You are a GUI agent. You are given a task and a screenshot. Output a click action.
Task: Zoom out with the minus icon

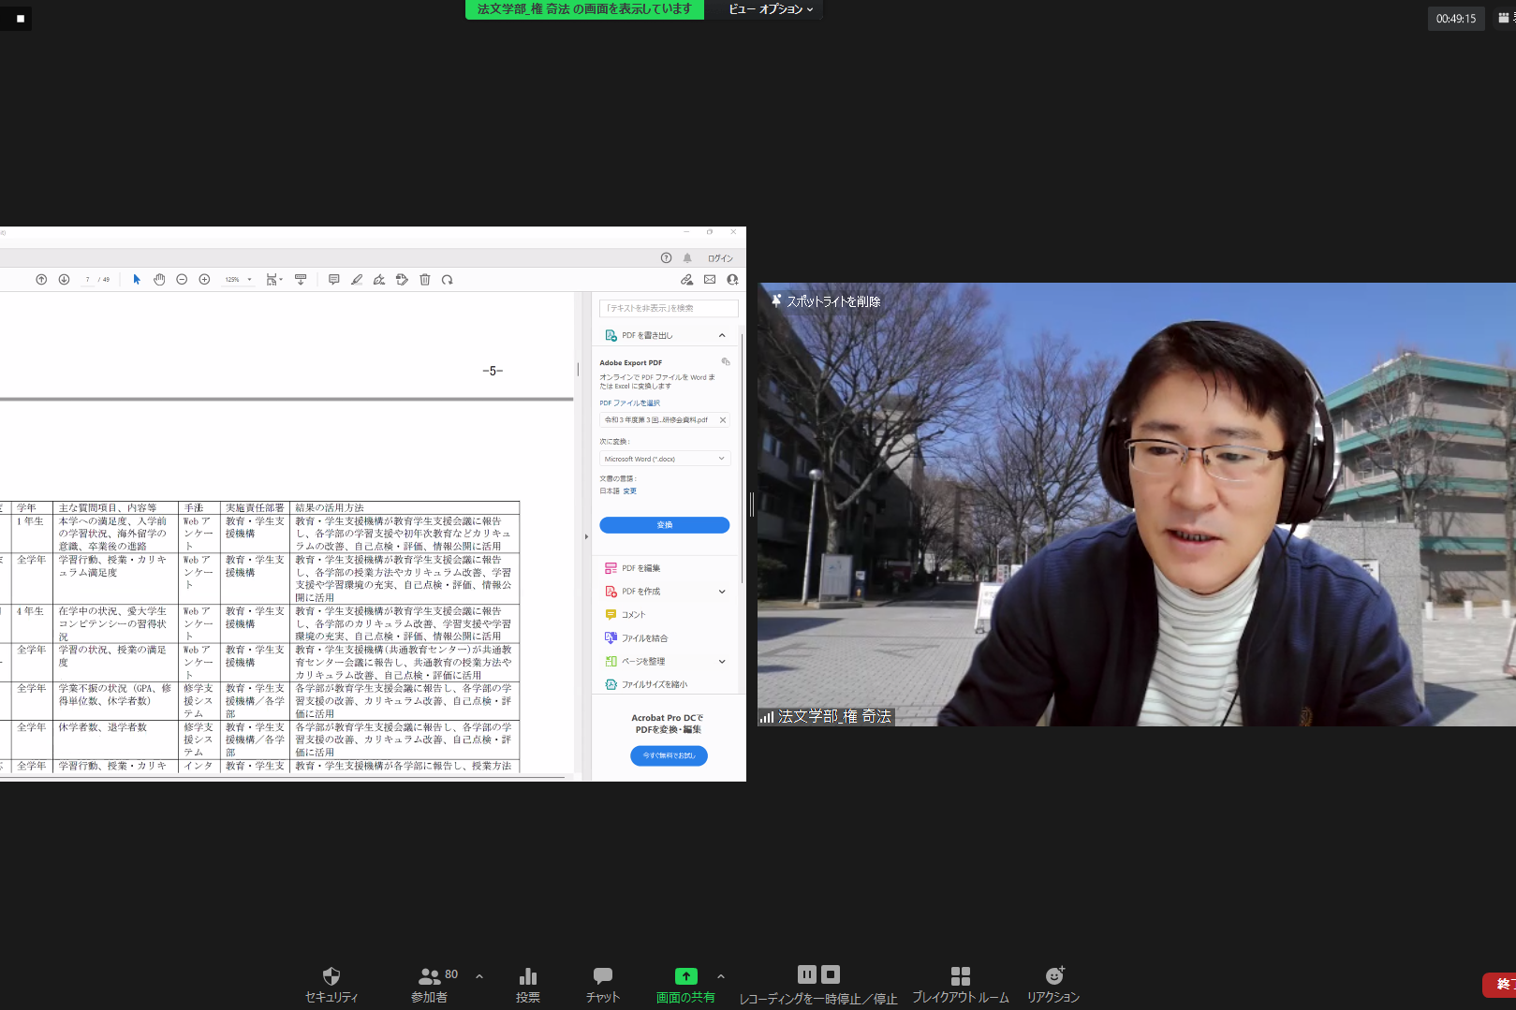182,280
